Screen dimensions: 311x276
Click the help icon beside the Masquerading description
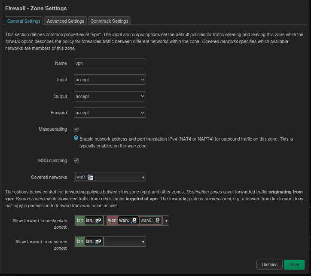click(x=76, y=138)
